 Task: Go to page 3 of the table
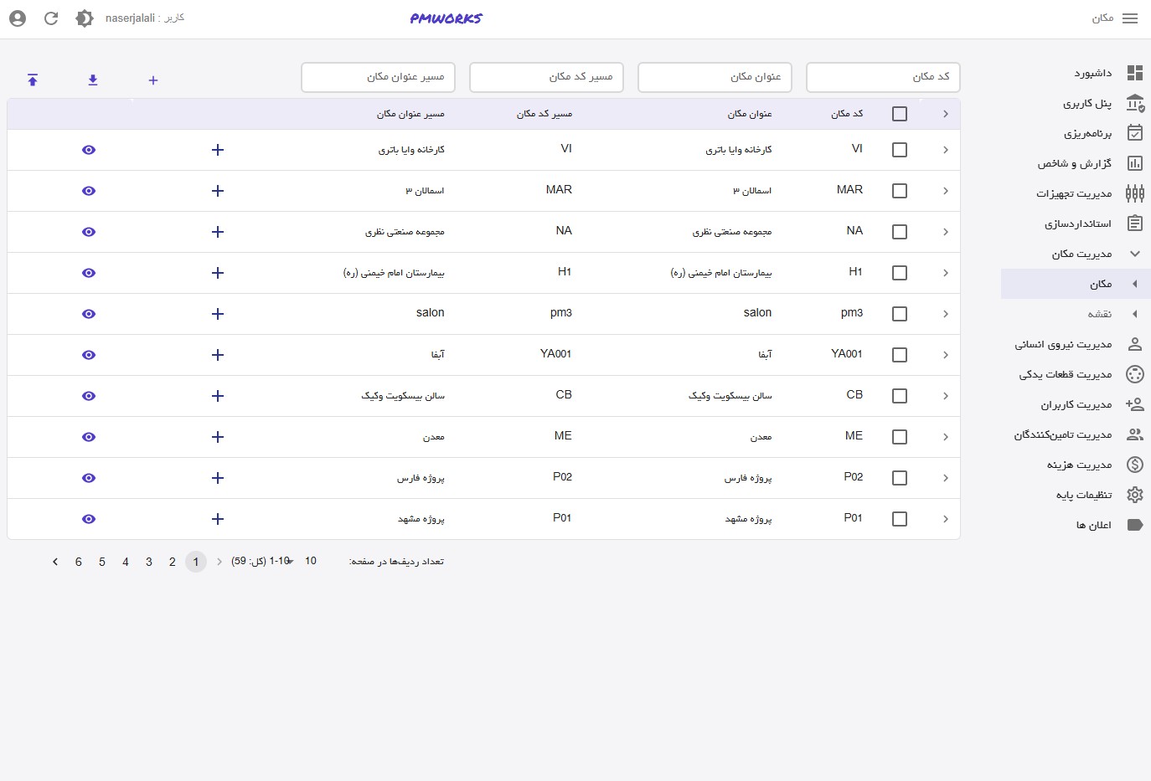point(149,562)
